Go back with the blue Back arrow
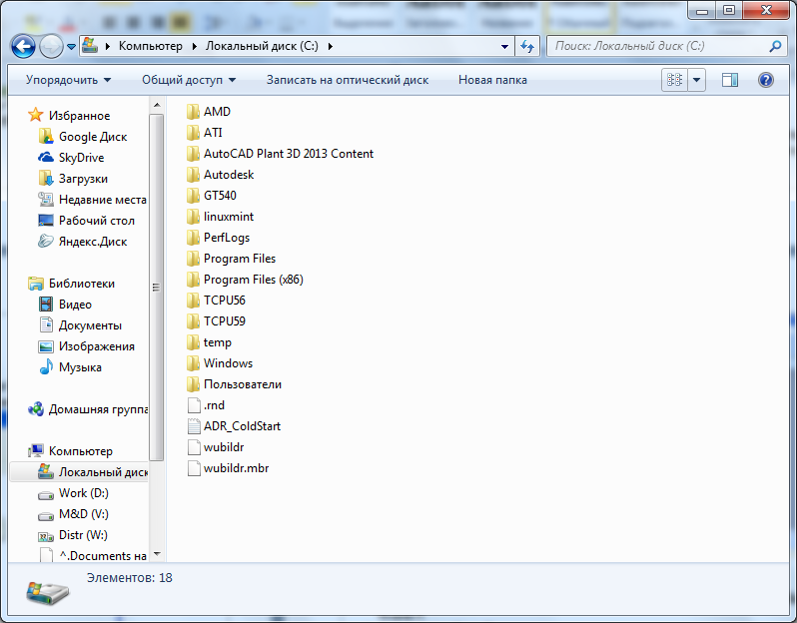 [x=23, y=47]
